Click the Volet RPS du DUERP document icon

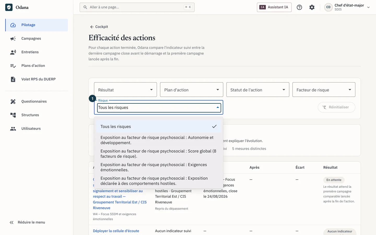(13, 79)
